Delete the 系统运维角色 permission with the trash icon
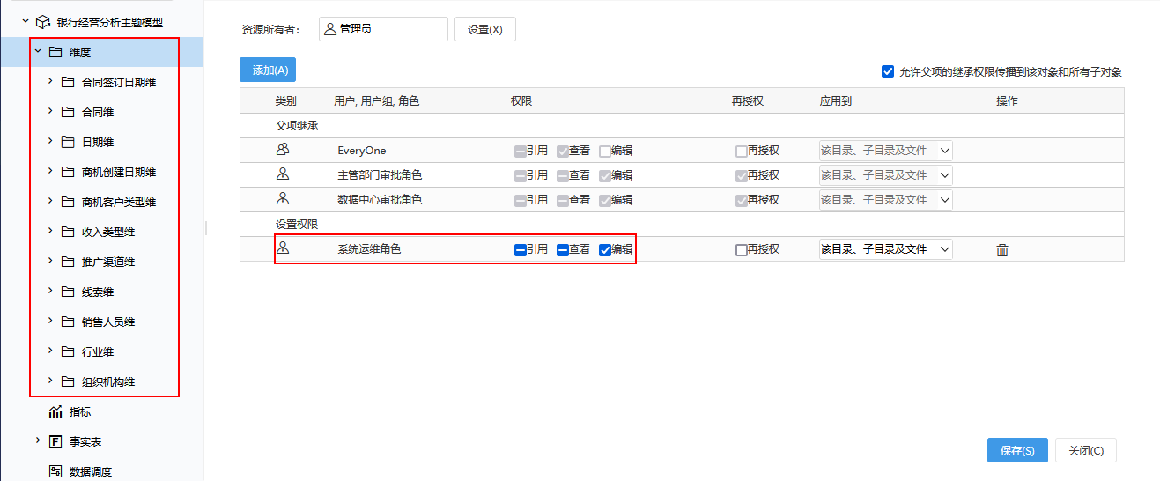1160x481 pixels. pyautogui.click(x=1001, y=250)
